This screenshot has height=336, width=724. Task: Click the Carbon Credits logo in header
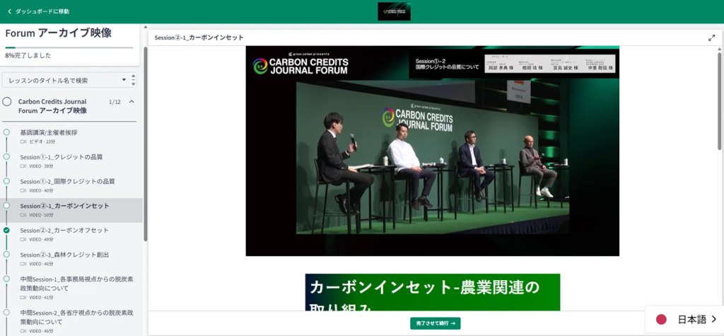[x=394, y=11]
